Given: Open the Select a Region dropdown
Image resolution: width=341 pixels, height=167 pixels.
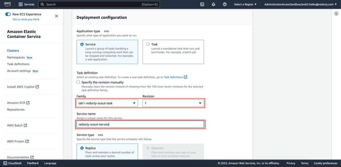Looking at the screenshot, I should pyautogui.click(x=245, y=4).
